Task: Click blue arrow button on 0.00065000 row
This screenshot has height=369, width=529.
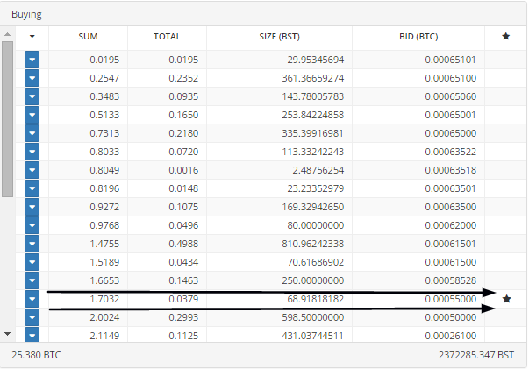Action: 32,133
